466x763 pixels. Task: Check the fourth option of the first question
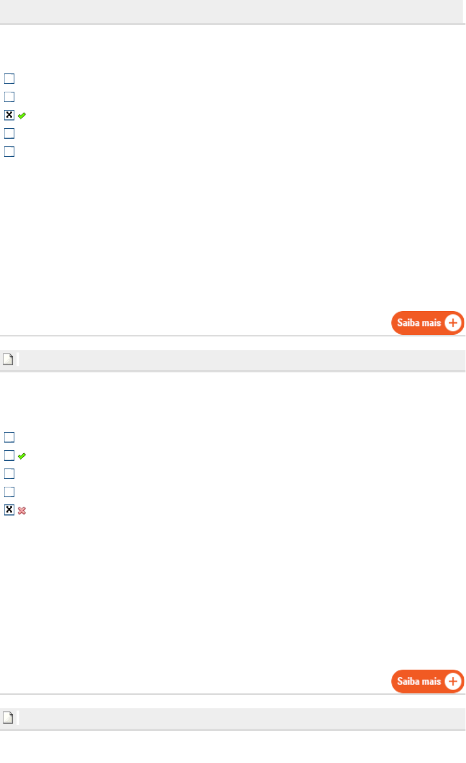pos(9,133)
